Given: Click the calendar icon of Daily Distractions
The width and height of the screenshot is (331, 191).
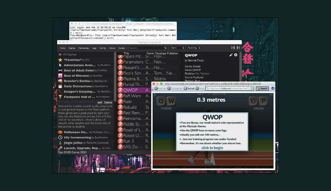Looking at the screenshot, I should pos(60,86).
